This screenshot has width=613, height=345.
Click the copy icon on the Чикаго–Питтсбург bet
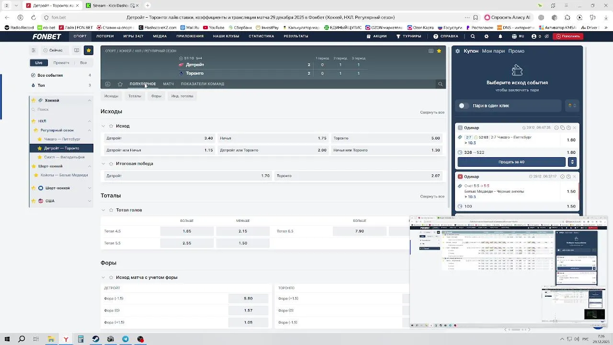[562, 128]
